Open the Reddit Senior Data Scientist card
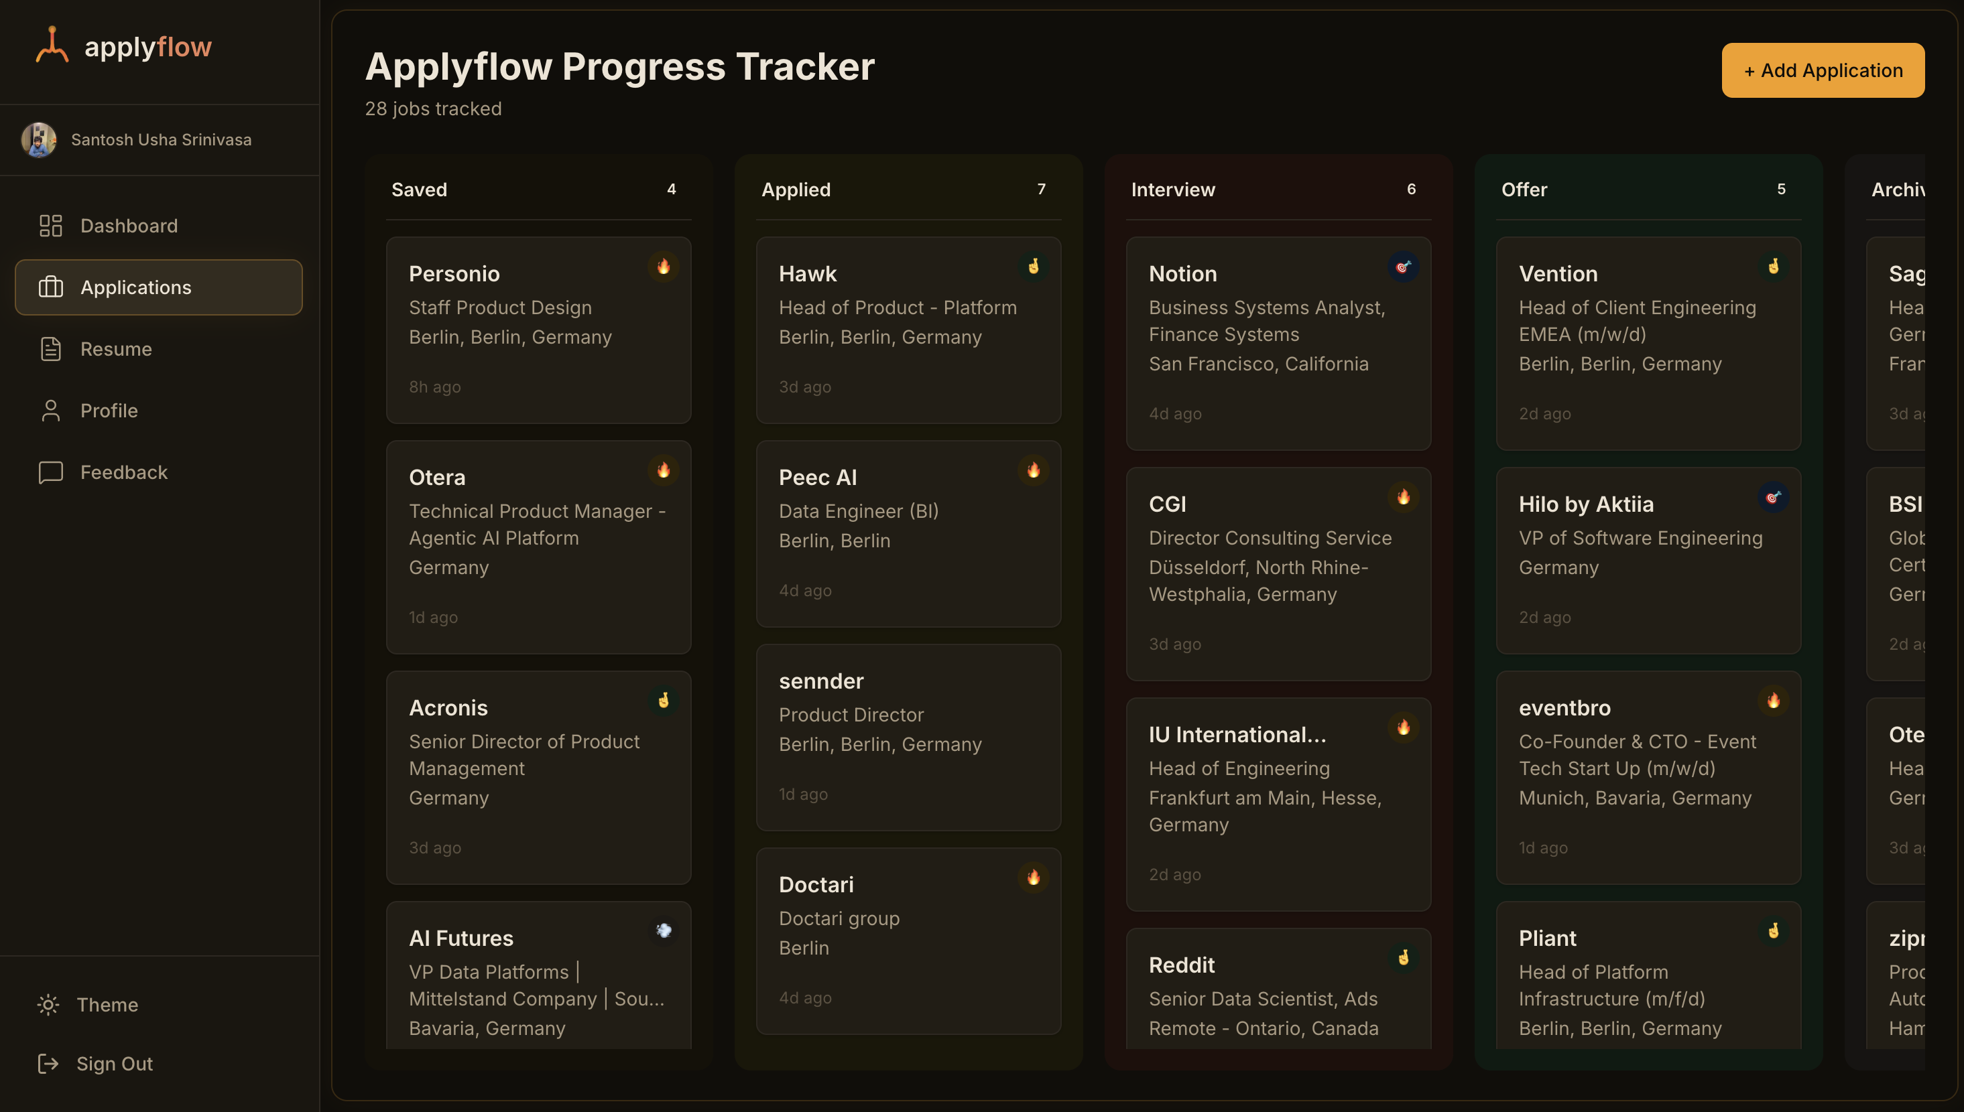The width and height of the screenshot is (1964, 1112). [x=1277, y=993]
